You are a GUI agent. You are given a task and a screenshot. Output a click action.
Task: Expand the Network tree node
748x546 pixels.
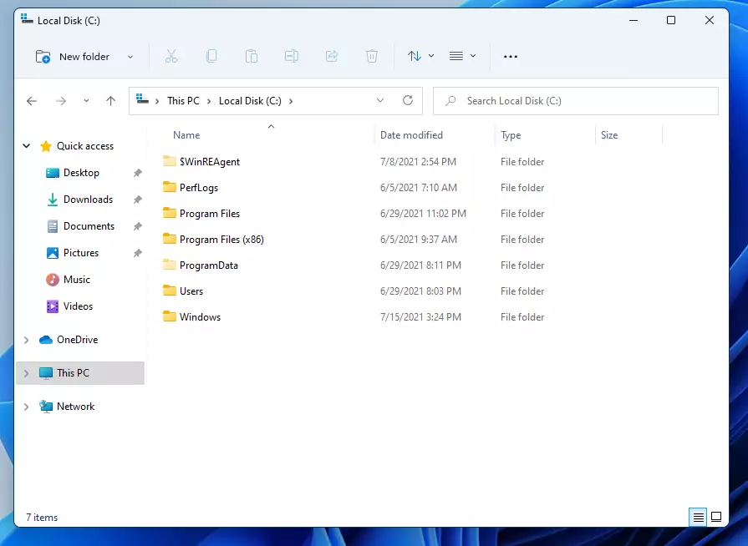coord(26,407)
